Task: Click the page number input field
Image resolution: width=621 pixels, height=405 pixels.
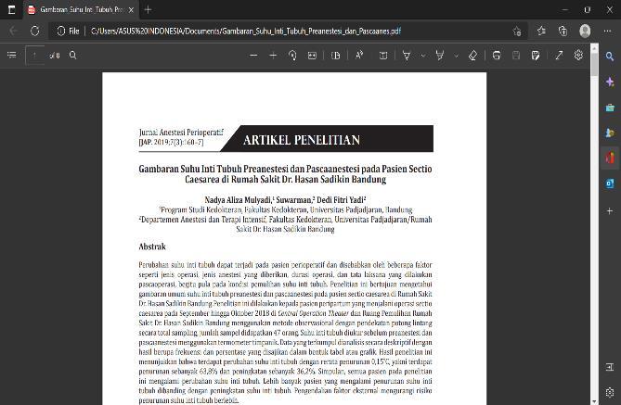Action: (35, 56)
